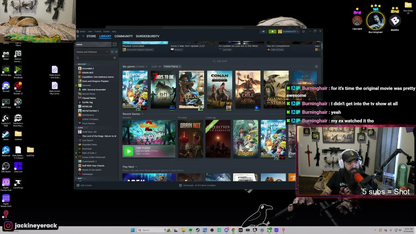Open the 7 Days to Die cover
This screenshot has width=416, height=234.
[x=163, y=90]
